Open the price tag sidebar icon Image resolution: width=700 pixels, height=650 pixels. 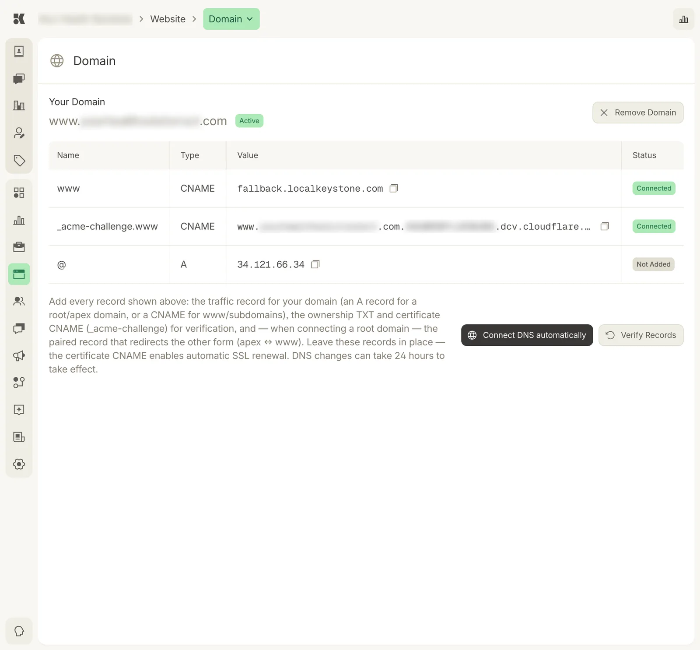tap(19, 160)
